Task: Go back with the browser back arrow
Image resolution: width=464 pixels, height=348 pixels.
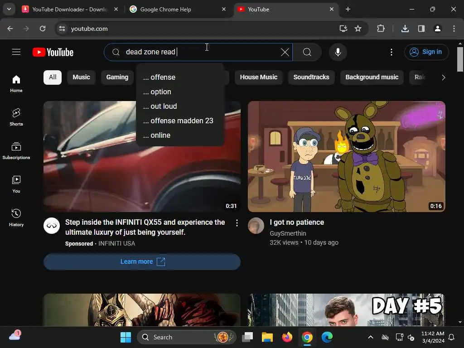Action: tap(10, 29)
